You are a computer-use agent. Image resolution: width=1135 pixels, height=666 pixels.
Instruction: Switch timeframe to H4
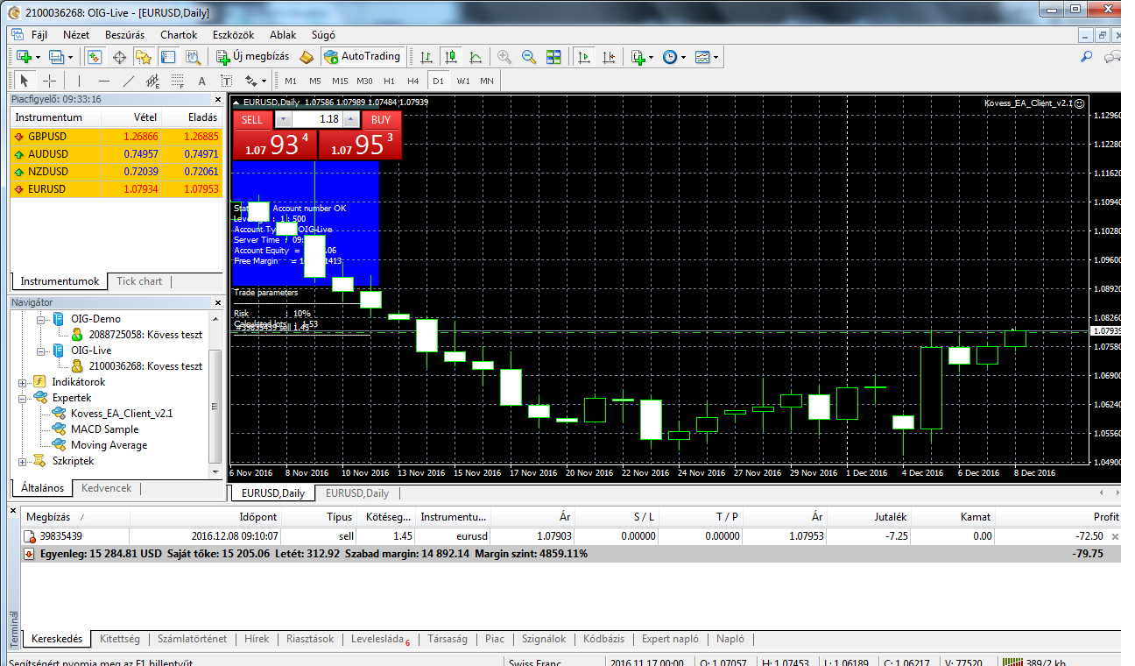click(413, 81)
